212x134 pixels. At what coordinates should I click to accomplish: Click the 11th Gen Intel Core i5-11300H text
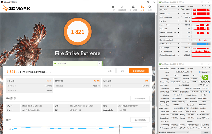tap(82, 106)
